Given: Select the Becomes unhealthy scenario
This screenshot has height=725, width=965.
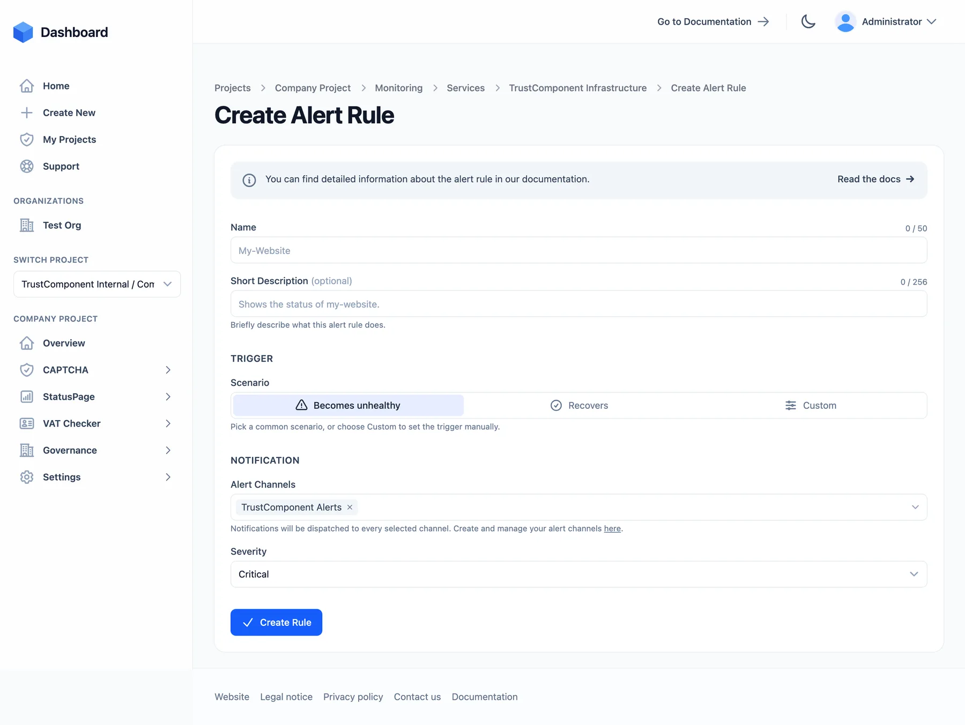Looking at the screenshot, I should pos(348,405).
